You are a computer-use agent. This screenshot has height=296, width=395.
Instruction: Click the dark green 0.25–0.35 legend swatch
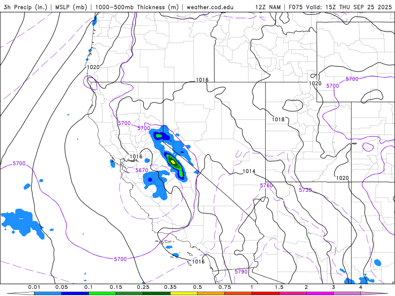157,294
